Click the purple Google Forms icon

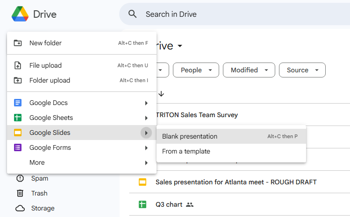[x=18, y=147]
